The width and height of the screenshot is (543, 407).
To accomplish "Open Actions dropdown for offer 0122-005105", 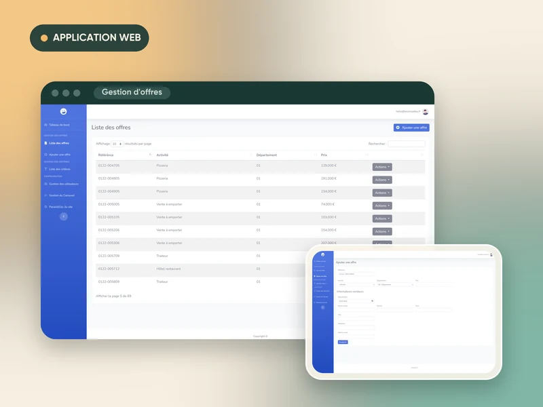I will click(382, 218).
